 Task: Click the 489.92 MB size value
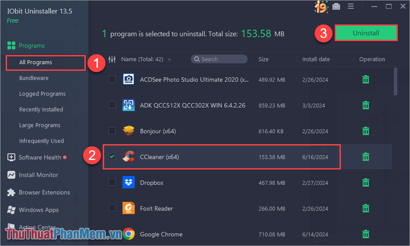click(x=272, y=80)
